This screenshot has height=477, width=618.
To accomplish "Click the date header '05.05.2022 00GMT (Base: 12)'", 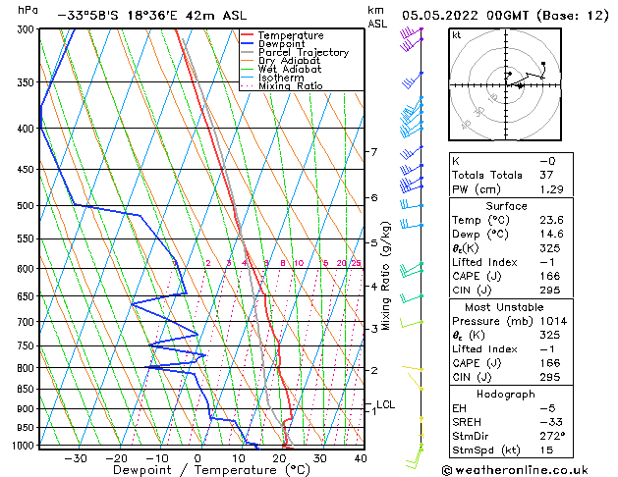I will (505, 16).
